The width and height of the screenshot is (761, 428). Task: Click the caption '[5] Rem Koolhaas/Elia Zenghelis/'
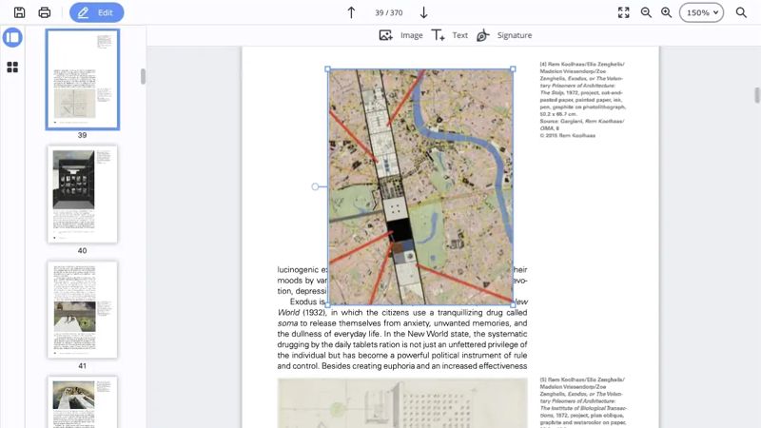[582, 379]
